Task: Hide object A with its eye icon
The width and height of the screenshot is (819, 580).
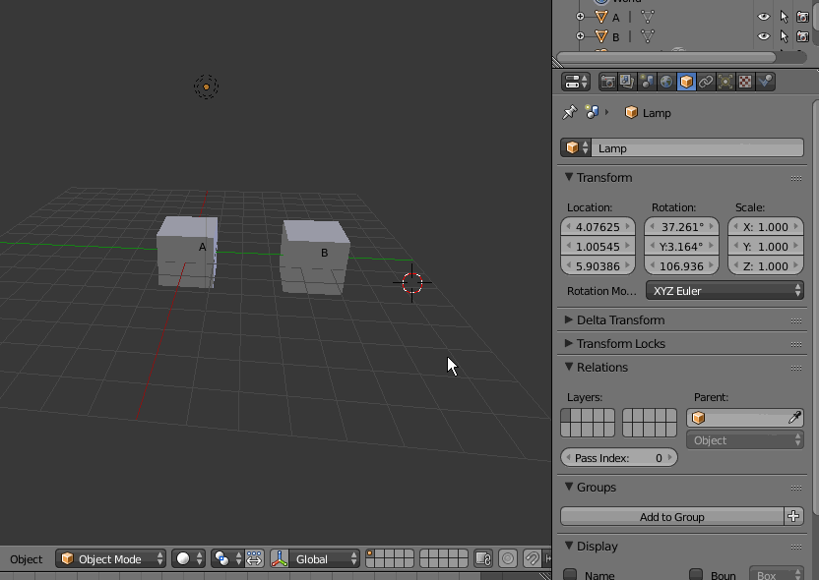Action: click(x=763, y=17)
